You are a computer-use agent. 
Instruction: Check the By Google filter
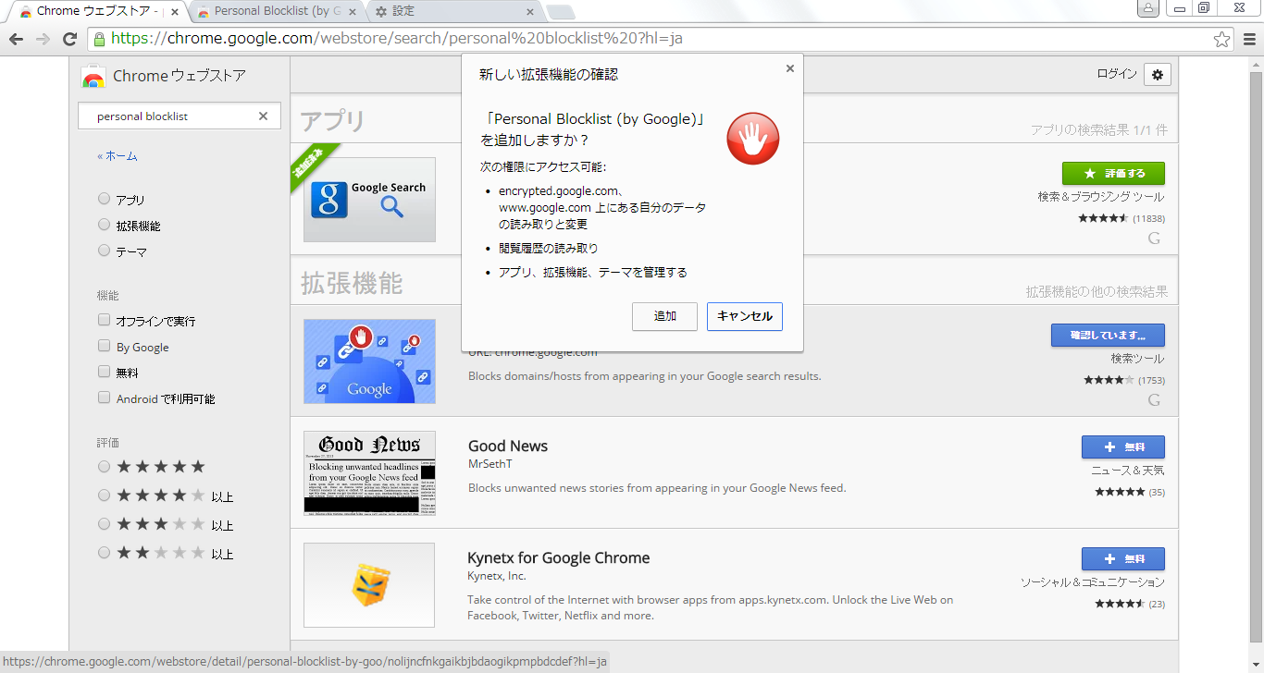pyautogui.click(x=105, y=346)
